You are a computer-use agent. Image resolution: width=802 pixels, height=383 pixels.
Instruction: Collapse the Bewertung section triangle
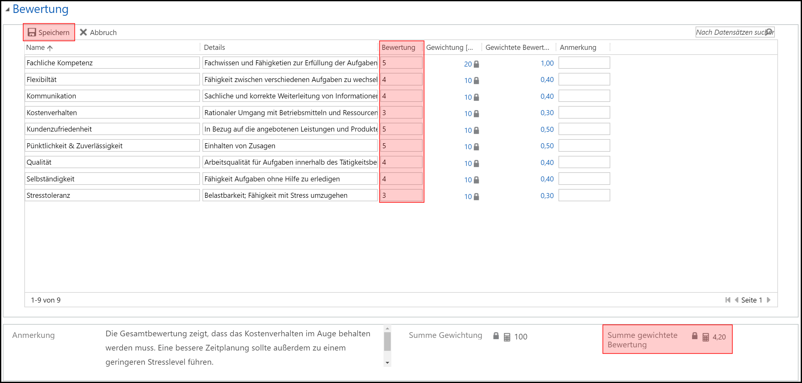click(x=7, y=9)
